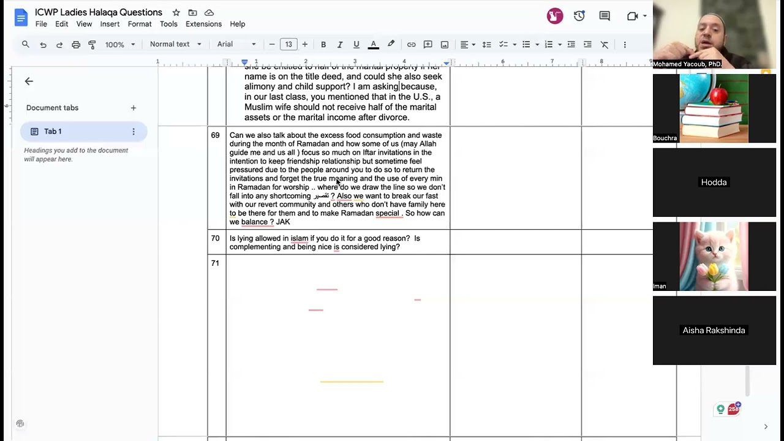Open the View menu

85,24
